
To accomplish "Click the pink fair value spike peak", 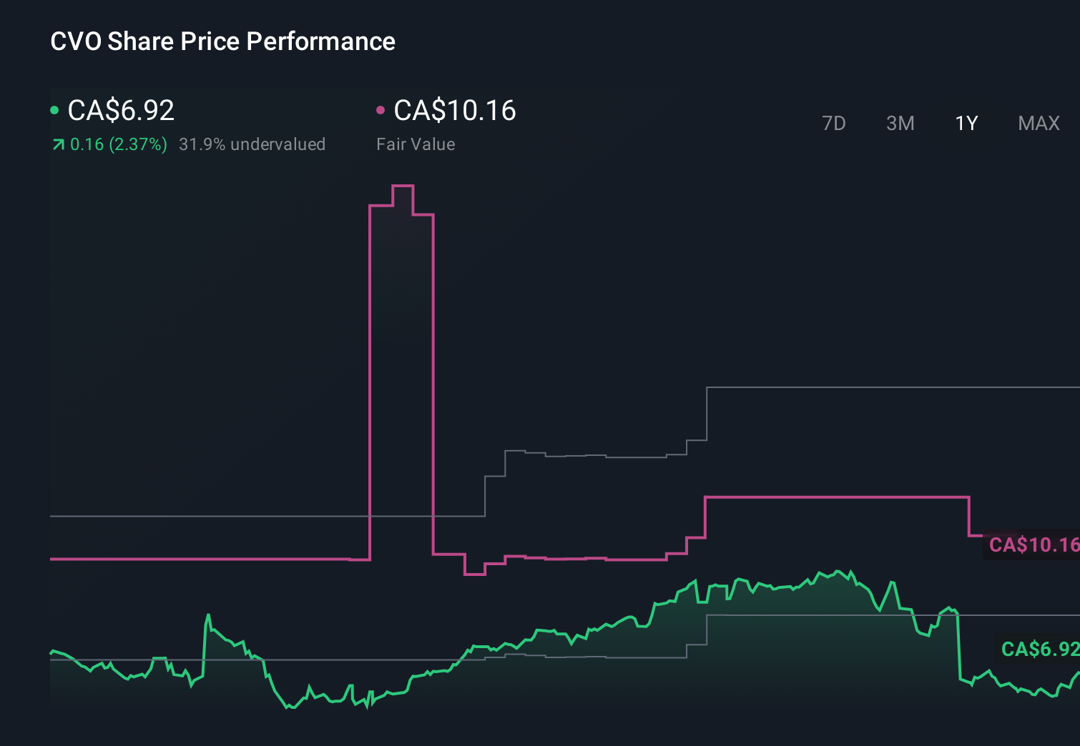I will tap(404, 186).
